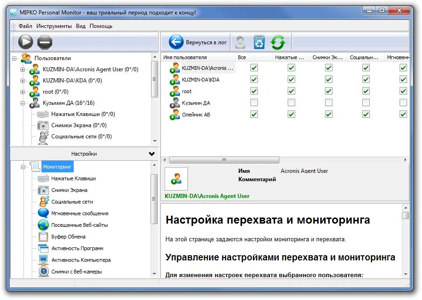Collapse Настройки panel with chevron

pyautogui.click(x=152, y=154)
